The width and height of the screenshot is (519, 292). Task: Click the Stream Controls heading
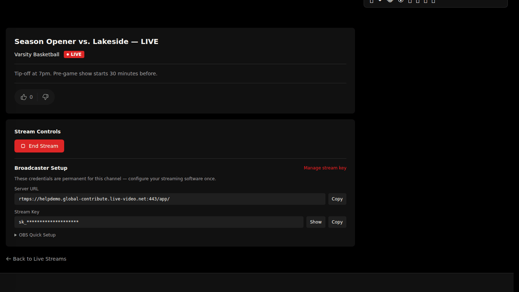click(x=37, y=132)
